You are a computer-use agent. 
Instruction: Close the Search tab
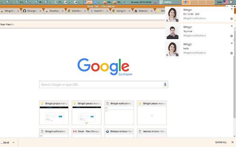tap(107, 11)
